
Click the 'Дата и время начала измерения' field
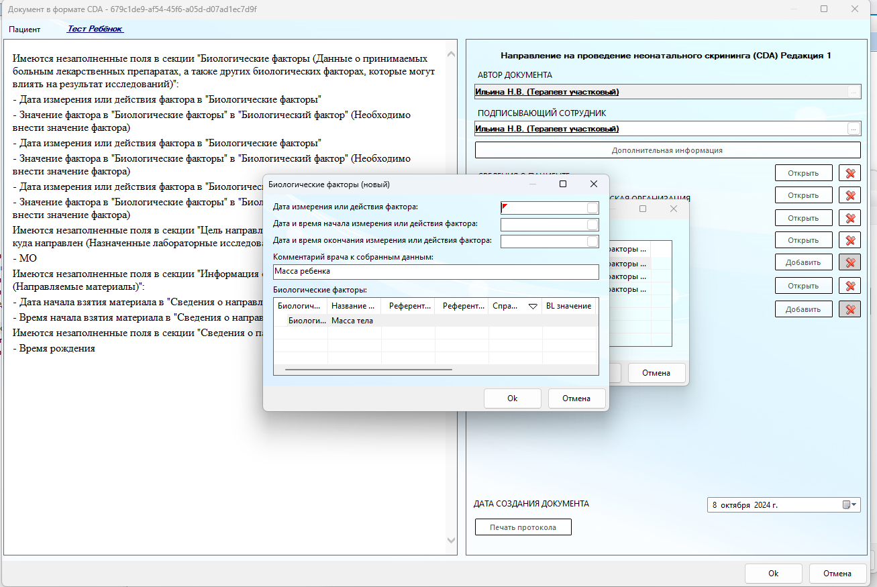[x=550, y=225]
